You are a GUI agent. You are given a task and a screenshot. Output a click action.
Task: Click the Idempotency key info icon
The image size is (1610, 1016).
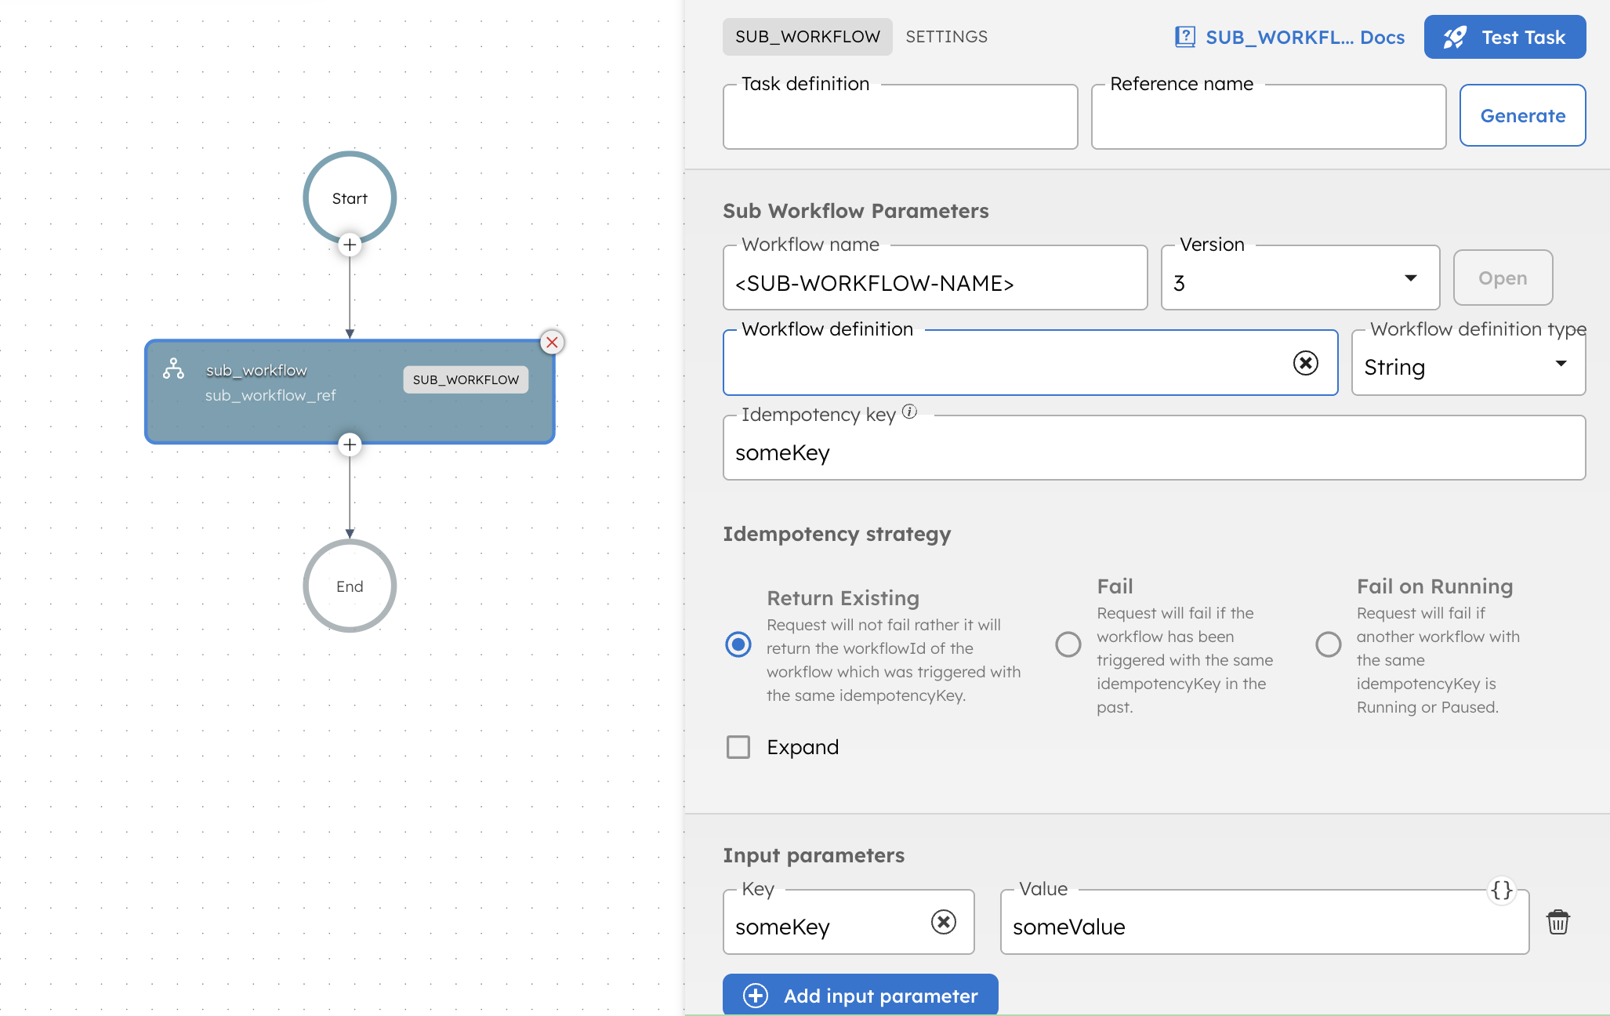(908, 411)
